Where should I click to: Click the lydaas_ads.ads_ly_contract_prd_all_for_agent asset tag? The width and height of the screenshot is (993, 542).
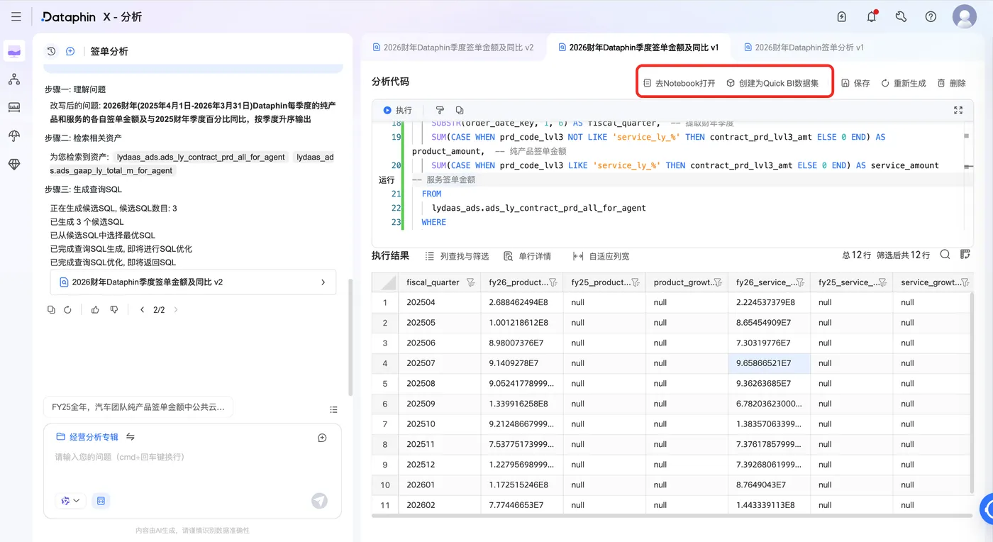[201, 157]
